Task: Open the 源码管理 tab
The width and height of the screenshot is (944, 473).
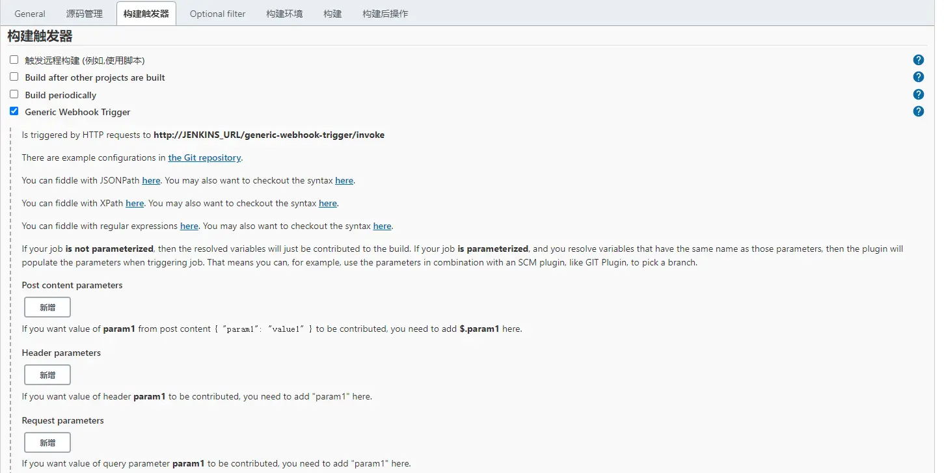Action: (x=85, y=14)
